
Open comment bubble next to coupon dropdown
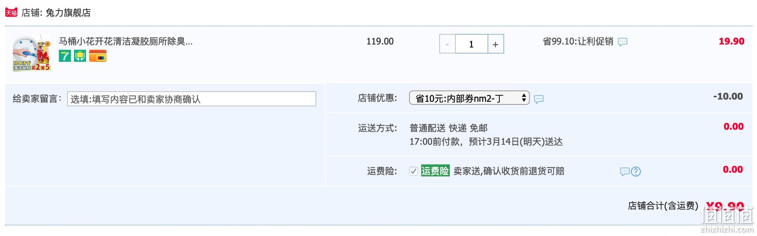[x=539, y=99]
